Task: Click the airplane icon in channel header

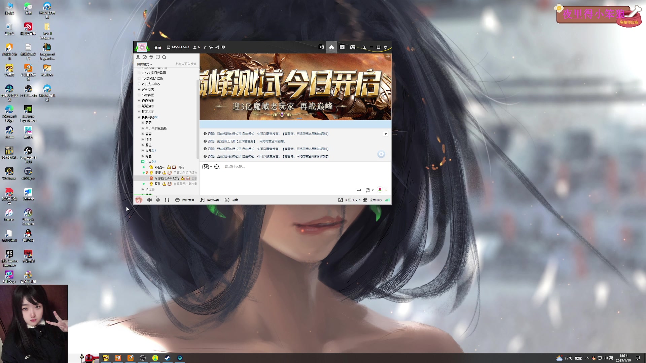Action: click(x=211, y=47)
